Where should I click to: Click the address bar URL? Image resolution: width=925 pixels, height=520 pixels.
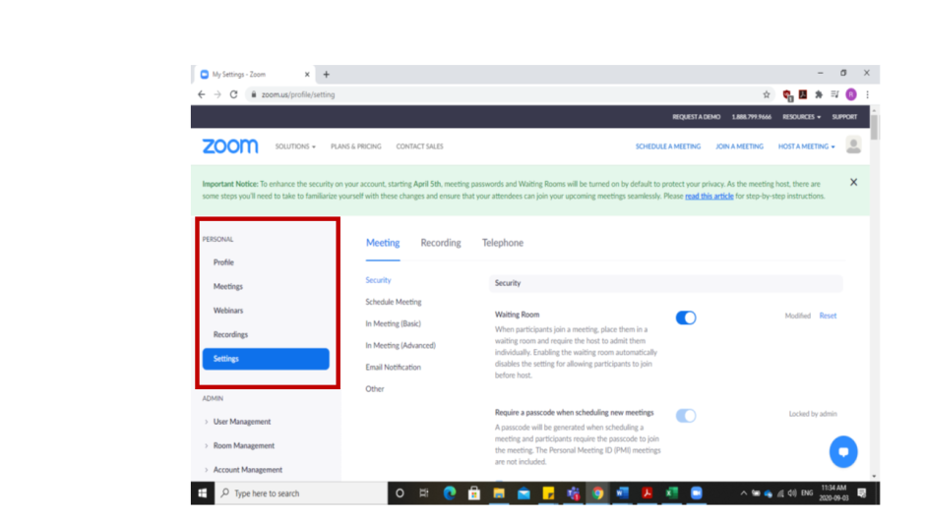point(298,94)
